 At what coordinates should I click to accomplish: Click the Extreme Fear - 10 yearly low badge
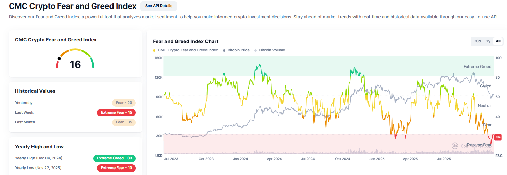coord(116,168)
